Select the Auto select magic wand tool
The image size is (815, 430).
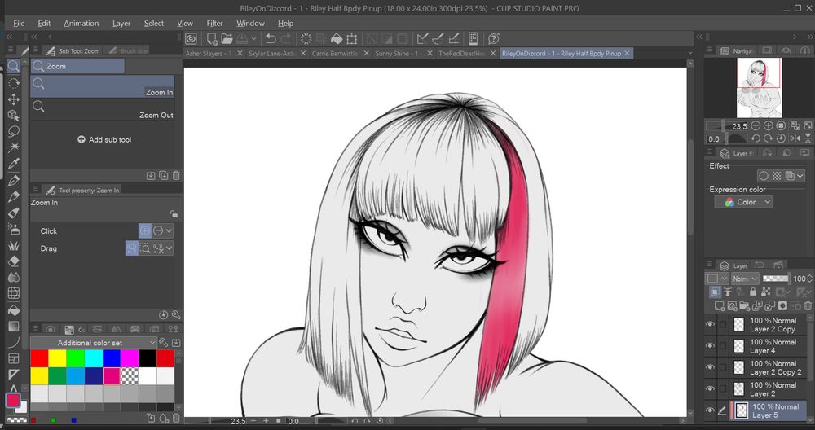[x=13, y=147]
